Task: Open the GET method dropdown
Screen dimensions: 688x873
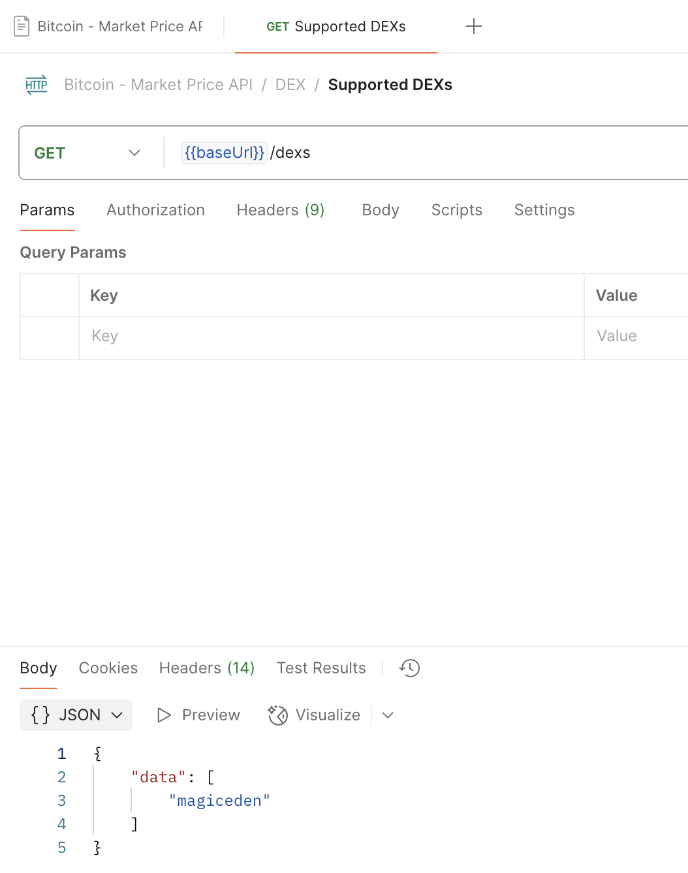Action: click(x=87, y=153)
